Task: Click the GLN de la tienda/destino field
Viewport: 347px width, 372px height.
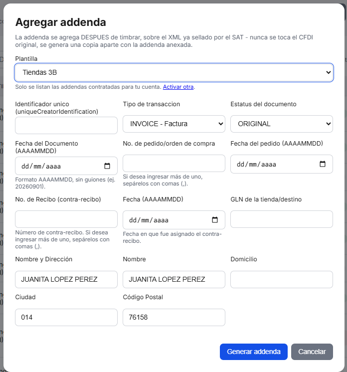Action: 282,219
